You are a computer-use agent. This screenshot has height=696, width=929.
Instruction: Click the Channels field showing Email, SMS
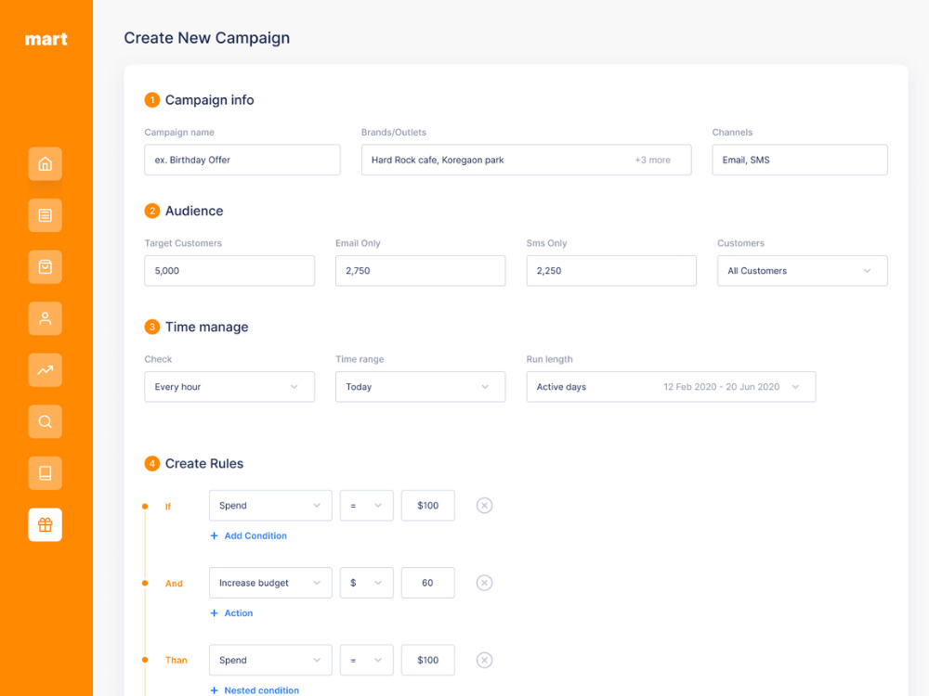[800, 160]
